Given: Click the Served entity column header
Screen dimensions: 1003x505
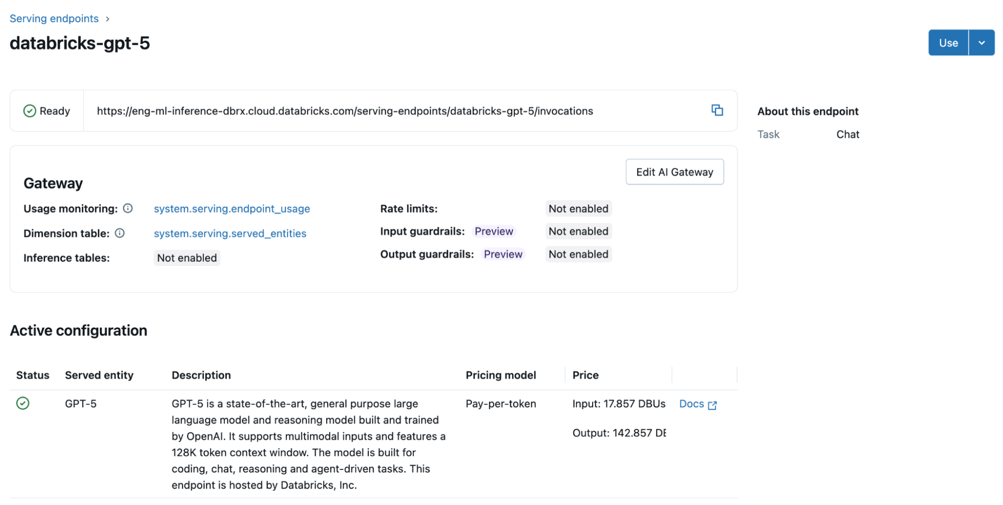Looking at the screenshot, I should pos(99,375).
